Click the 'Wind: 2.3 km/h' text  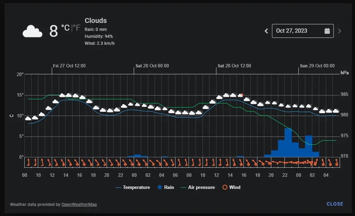(x=100, y=43)
